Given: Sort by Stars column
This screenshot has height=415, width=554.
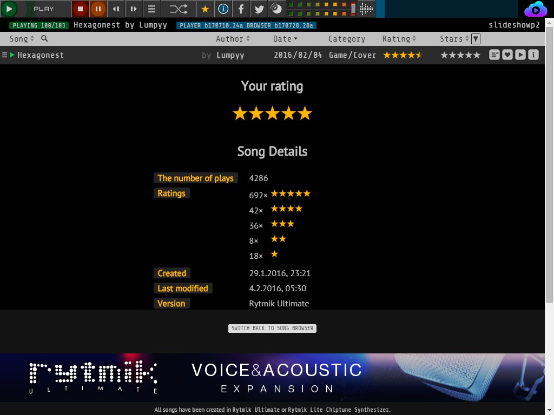Looking at the screenshot, I should (454, 39).
